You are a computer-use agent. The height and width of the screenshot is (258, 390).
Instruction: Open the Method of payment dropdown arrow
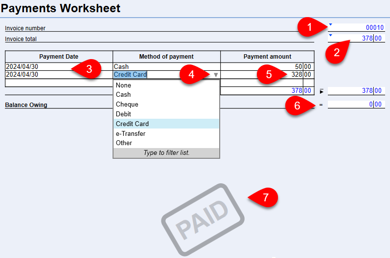click(x=216, y=75)
